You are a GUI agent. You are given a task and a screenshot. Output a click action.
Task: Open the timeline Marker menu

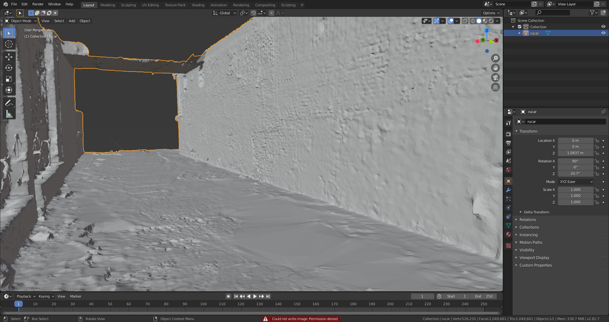tap(75, 297)
